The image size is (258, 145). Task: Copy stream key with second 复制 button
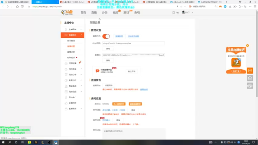point(108,60)
